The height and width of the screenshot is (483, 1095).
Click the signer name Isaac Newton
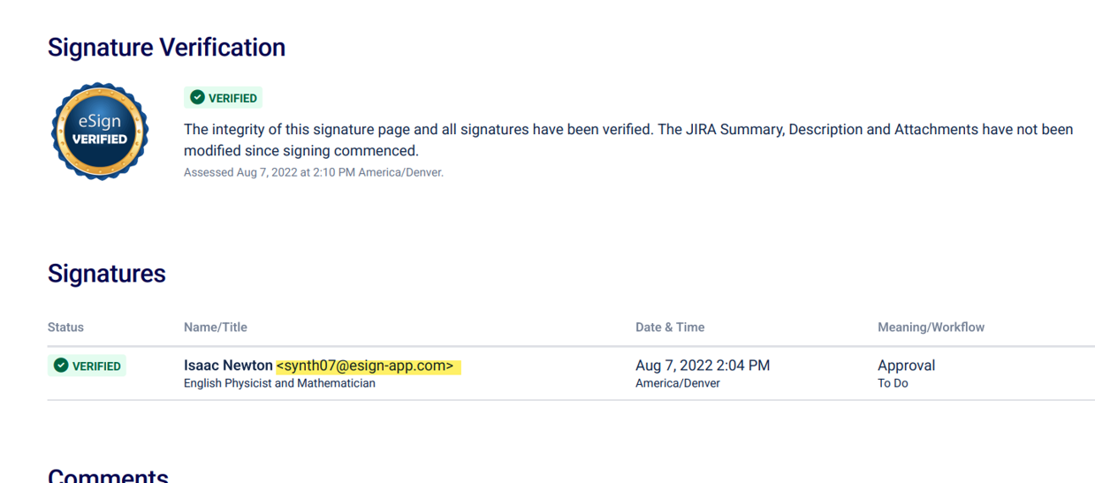click(228, 366)
